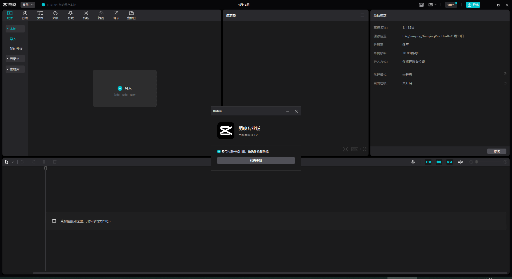The height and width of the screenshot is (279, 512).
Task: Open the 贴纸 (Stickers) tab
Action: [55, 15]
